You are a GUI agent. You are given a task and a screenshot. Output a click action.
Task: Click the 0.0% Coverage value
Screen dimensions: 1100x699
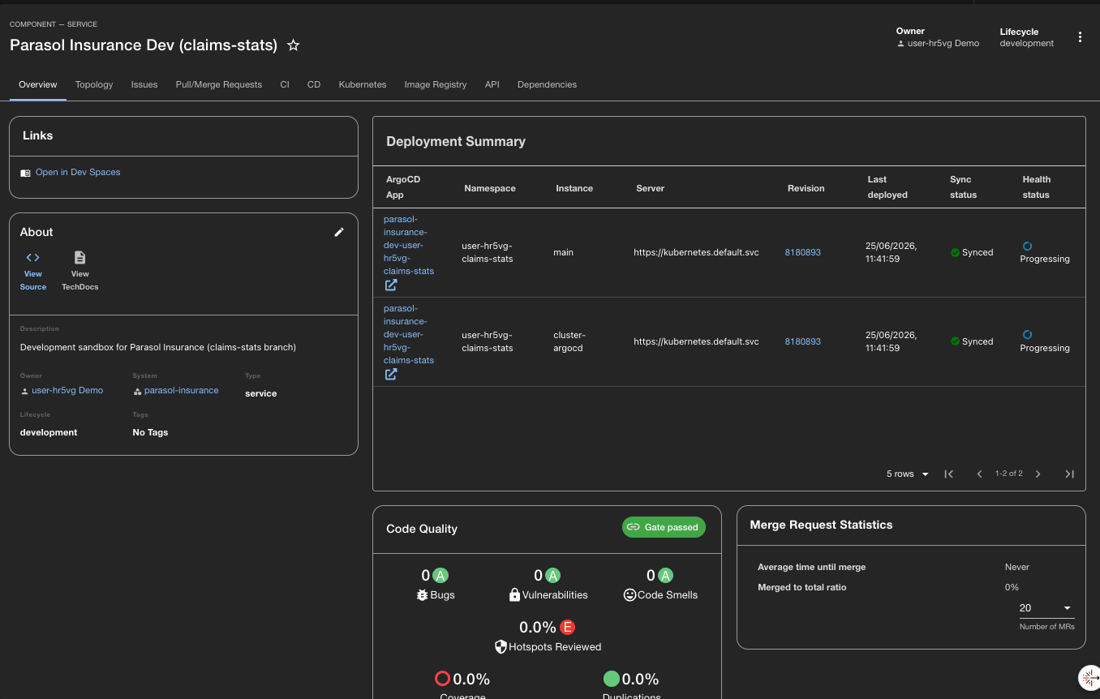click(x=471, y=680)
